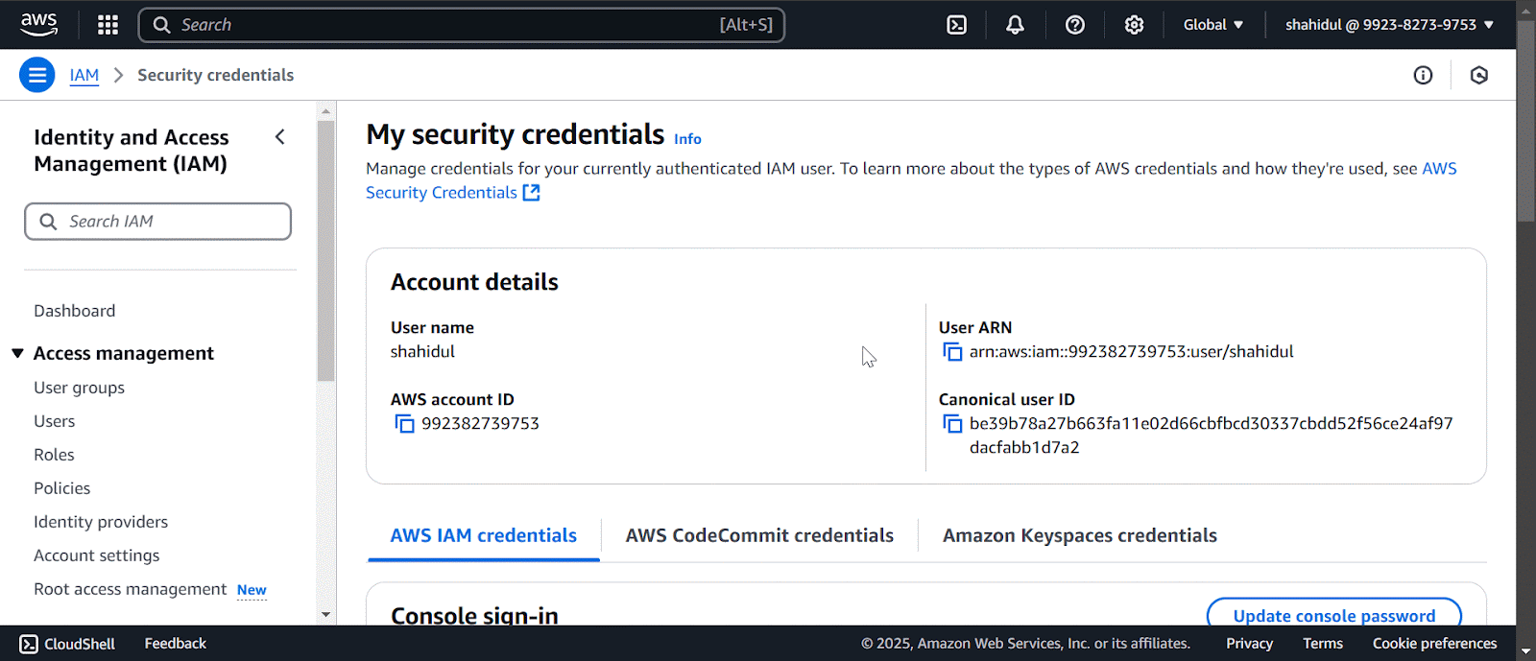The width and height of the screenshot is (1536, 661).
Task: Click sidebar scrollbar up arrow
Action: pyautogui.click(x=326, y=111)
